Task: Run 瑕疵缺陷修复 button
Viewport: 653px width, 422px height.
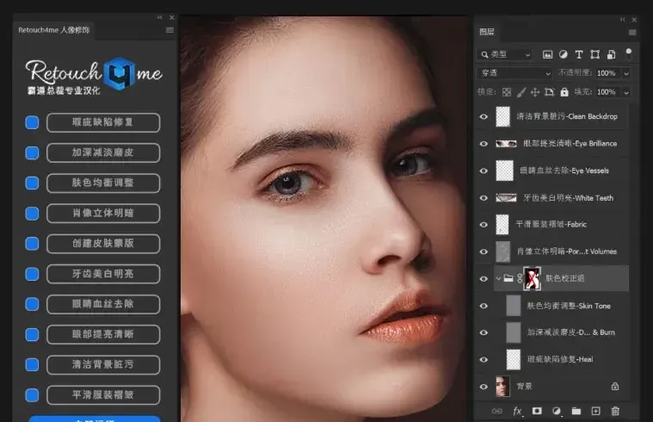Action: 103,122
